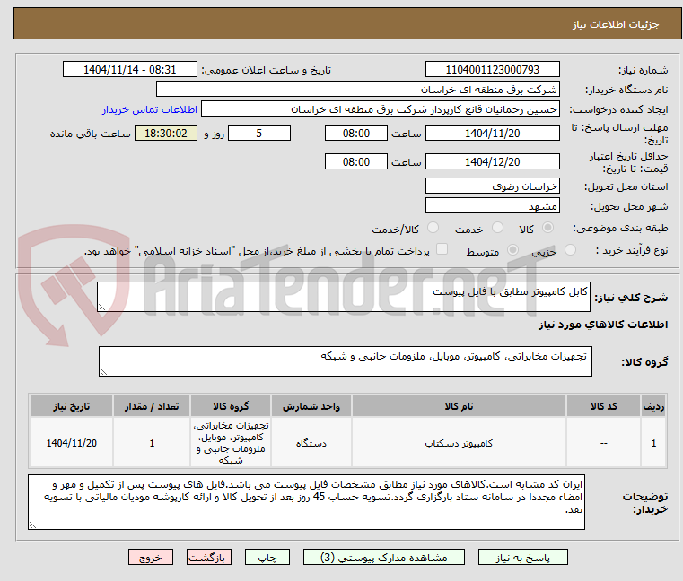Click the remaining days field showing 5
The height and width of the screenshot is (581, 683).
(259, 134)
